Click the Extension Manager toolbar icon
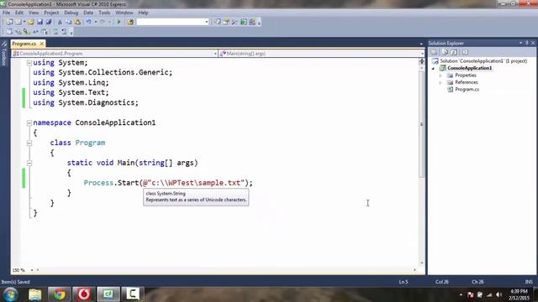Screen dimensions: 538x302 pos(252,22)
